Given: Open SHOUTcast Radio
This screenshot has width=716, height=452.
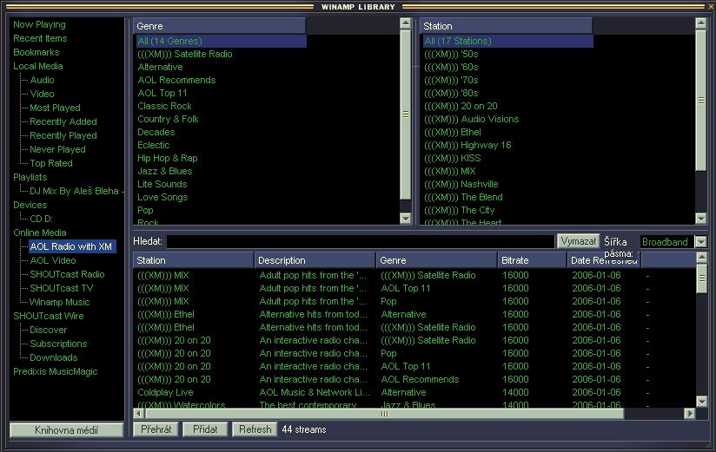Looking at the screenshot, I should click(67, 274).
